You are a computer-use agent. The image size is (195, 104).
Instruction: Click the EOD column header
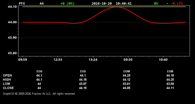click(x=83, y=71)
